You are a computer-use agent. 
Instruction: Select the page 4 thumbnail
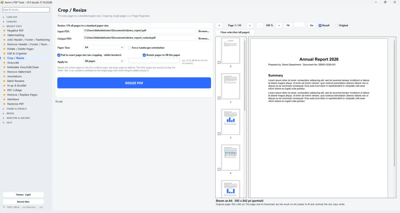click(230, 157)
